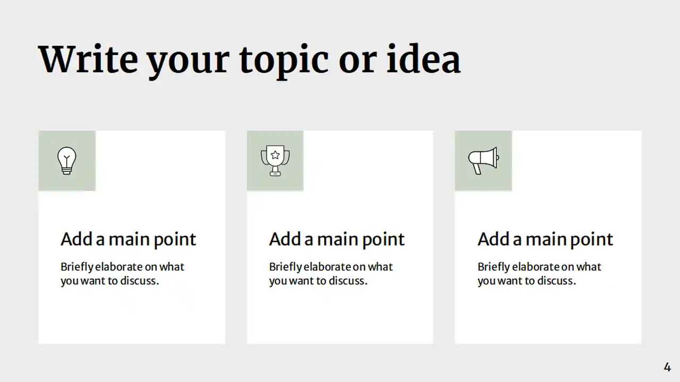Select third card's 'Add a main point' heading
The height and width of the screenshot is (382, 680).
pyautogui.click(x=545, y=239)
